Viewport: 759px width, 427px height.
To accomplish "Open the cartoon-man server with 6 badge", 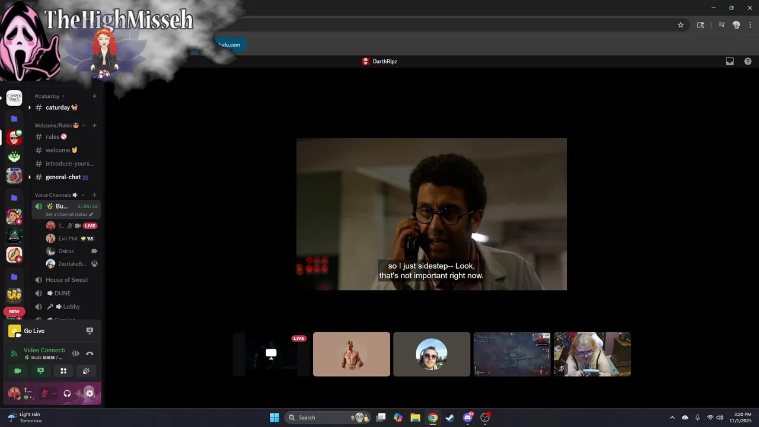I will [x=14, y=216].
